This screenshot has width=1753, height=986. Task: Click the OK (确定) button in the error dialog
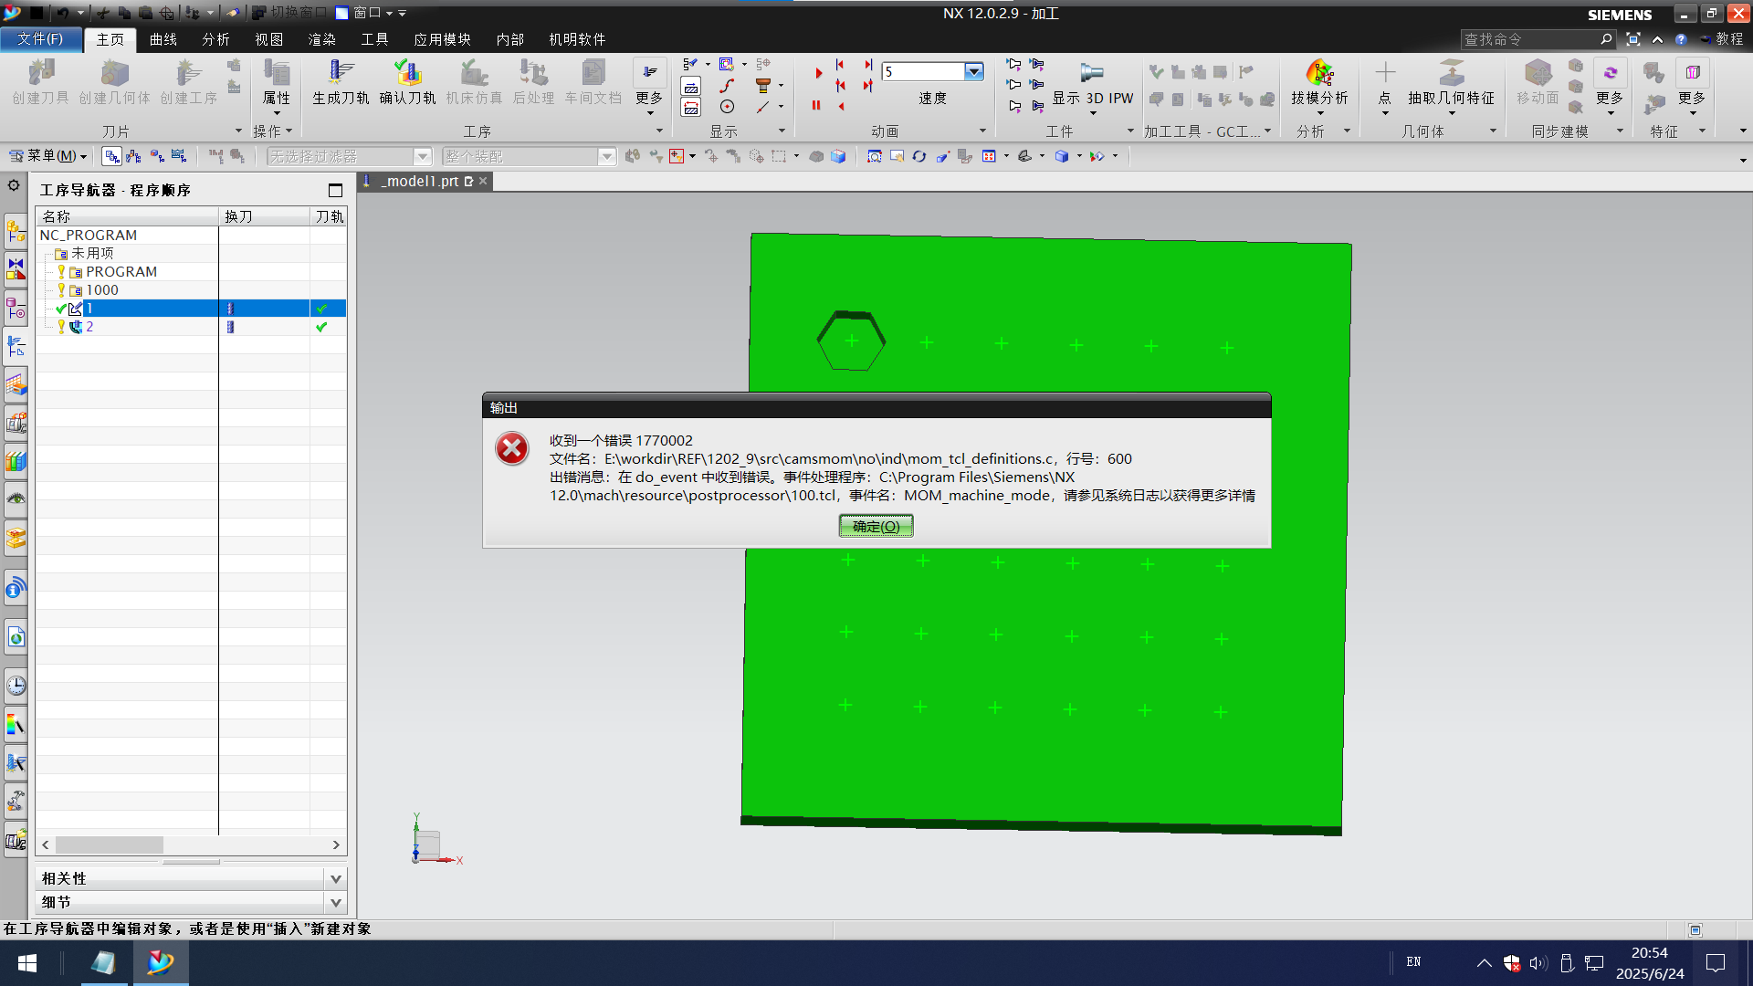coord(876,526)
